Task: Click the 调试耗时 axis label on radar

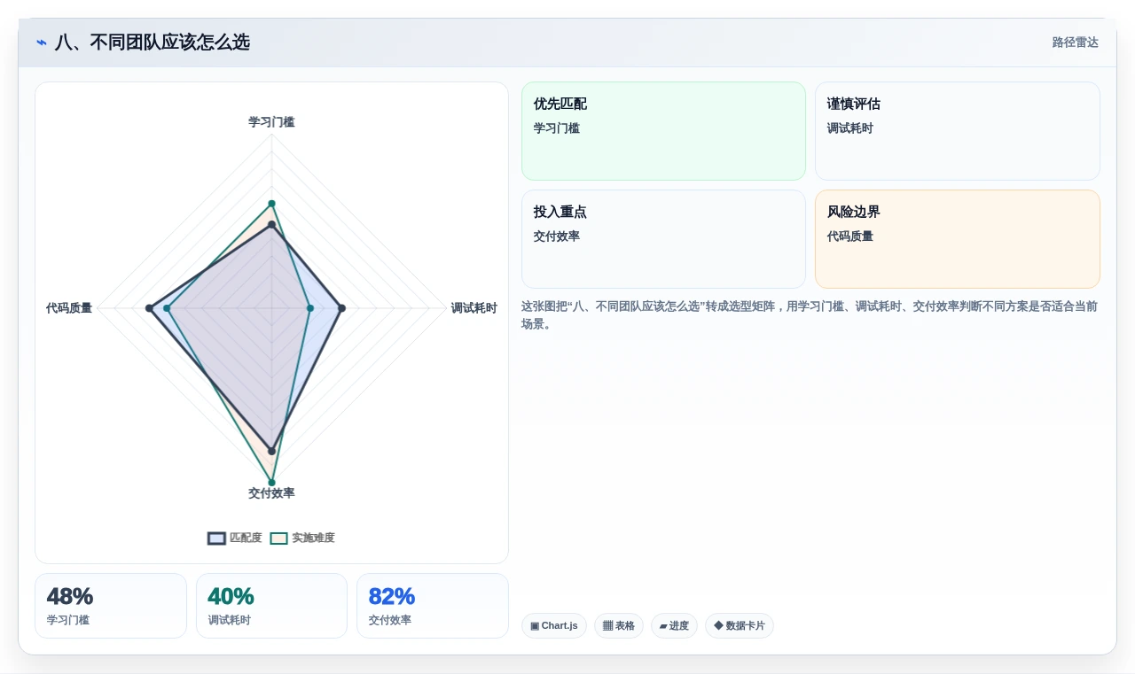Action: [x=474, y=308]
